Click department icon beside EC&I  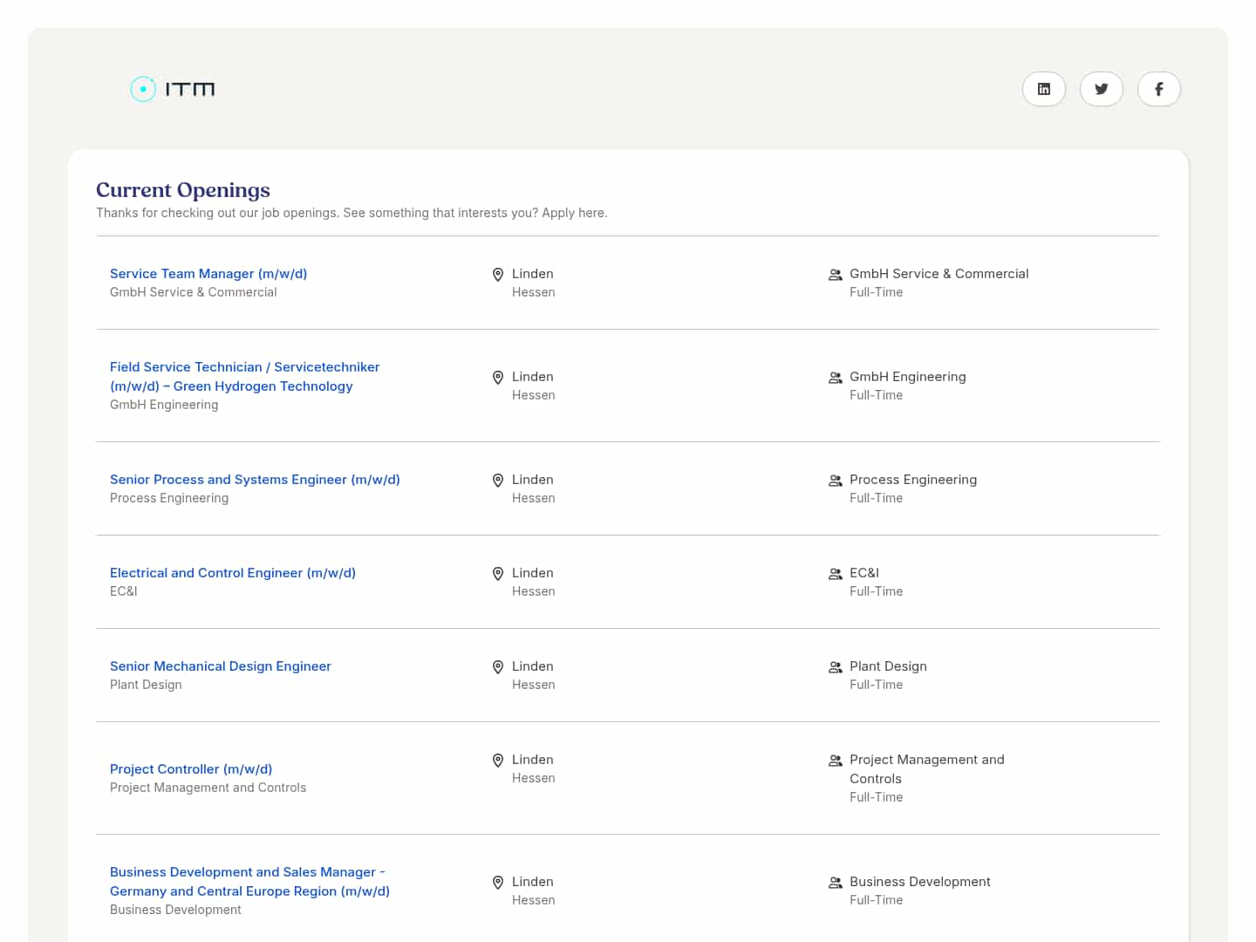(x=835, y=574)
